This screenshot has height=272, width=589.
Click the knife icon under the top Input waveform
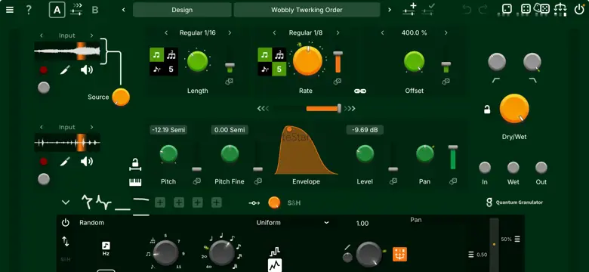[x=66, y=70]
